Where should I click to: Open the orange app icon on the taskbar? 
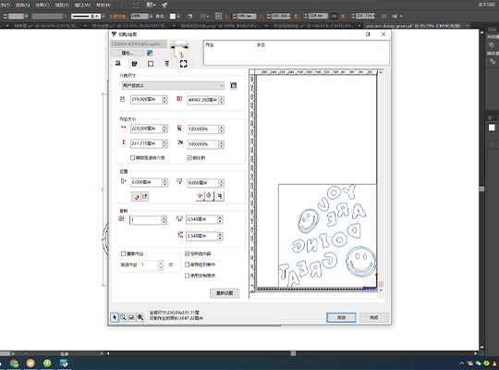pyautogui.click(x=30, y=363)
